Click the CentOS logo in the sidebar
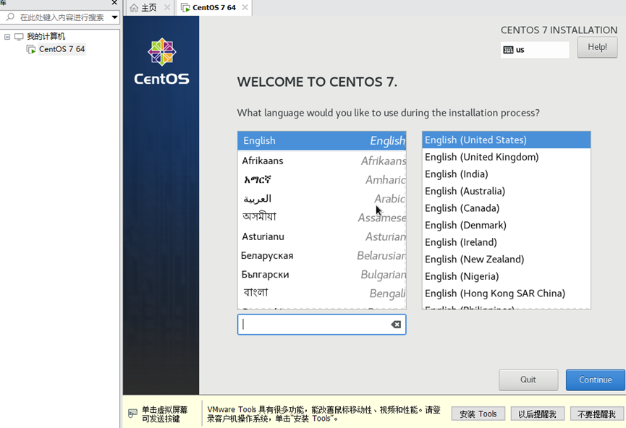Viewport: 626px width, 428px height. pyautogui.click(x=161, y=61)
